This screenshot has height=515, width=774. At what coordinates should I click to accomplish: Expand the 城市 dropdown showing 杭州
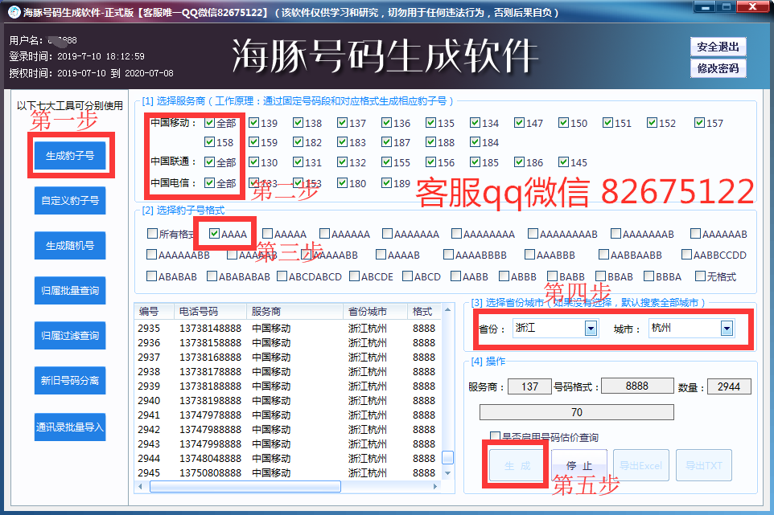727,329
